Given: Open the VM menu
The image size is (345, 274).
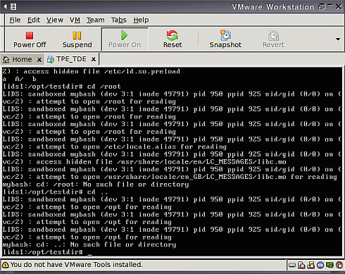Looking at the screenshot, I should pyautogui.click(x=75, y=20).
